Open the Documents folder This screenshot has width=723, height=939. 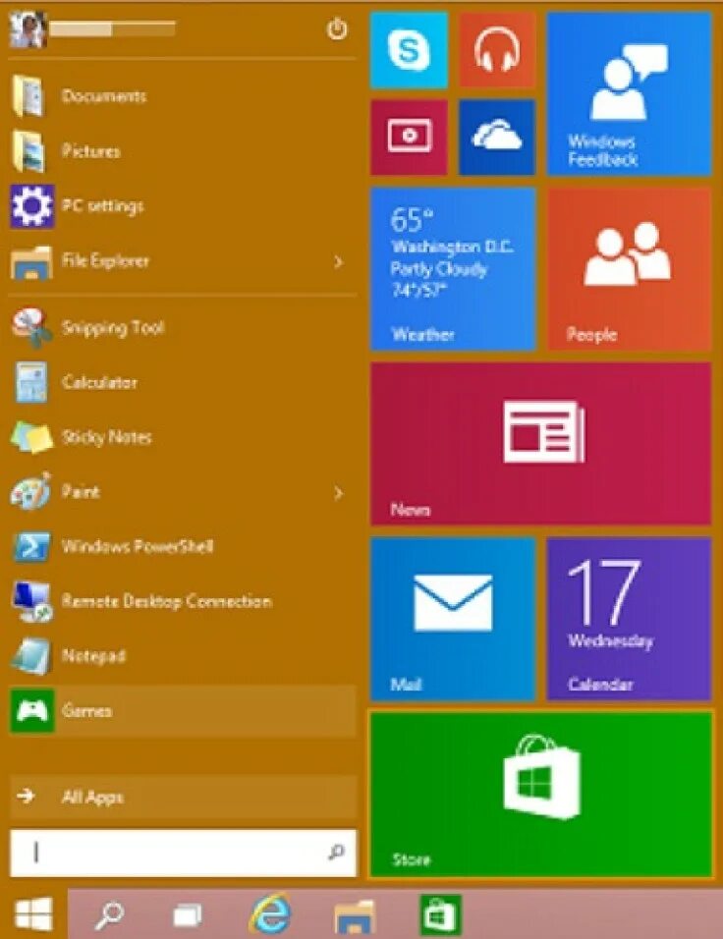pyautogui.click(x=183, y=96)
